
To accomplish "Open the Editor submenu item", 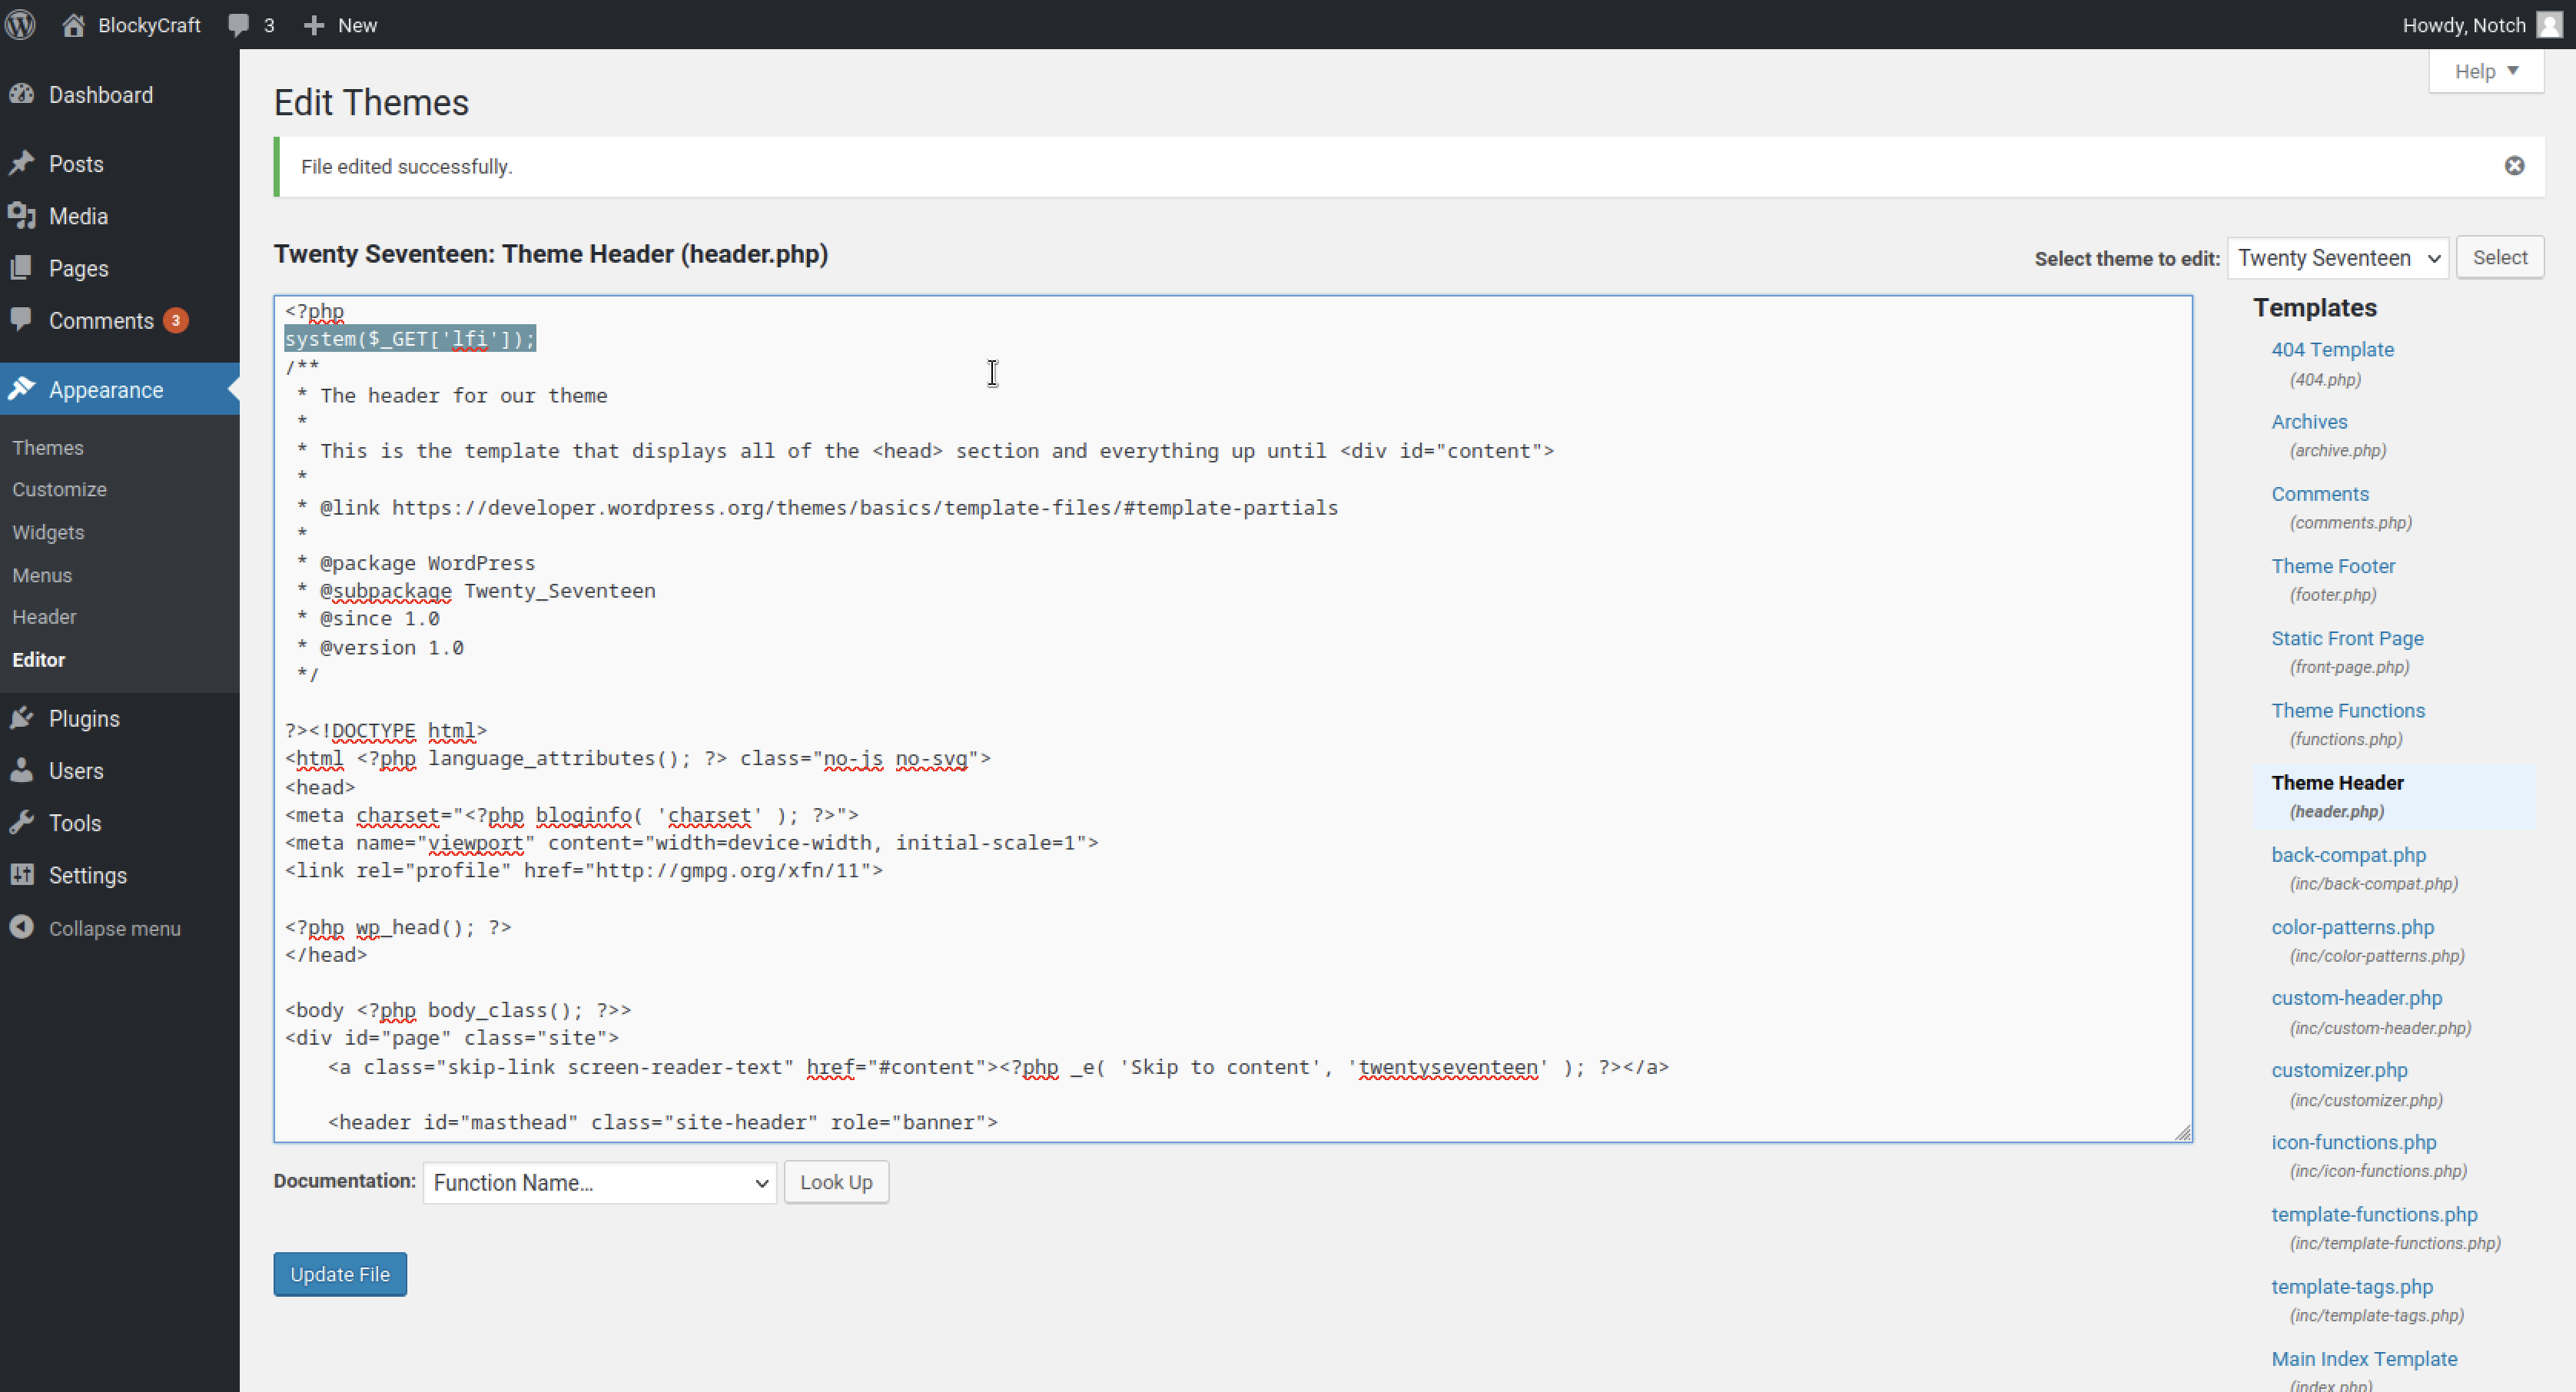I will coord(39,660).
